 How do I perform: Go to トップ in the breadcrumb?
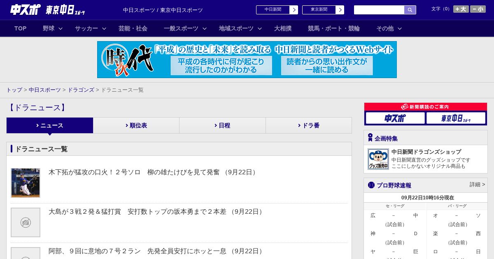14,90
